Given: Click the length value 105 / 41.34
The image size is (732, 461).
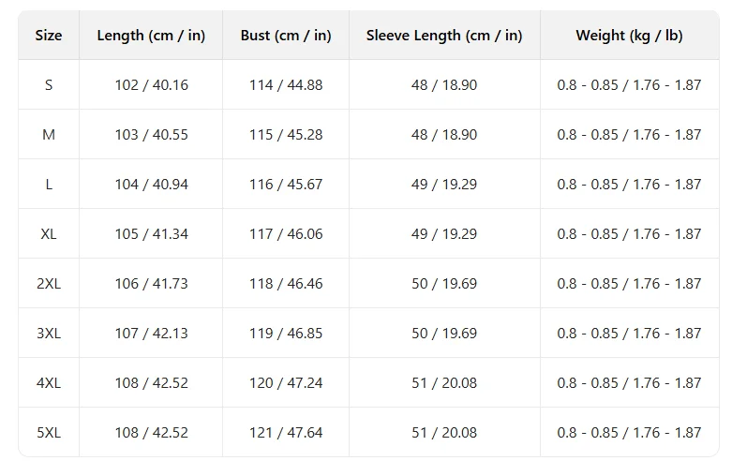Looking at the screenshot, I should coord(151,233).
